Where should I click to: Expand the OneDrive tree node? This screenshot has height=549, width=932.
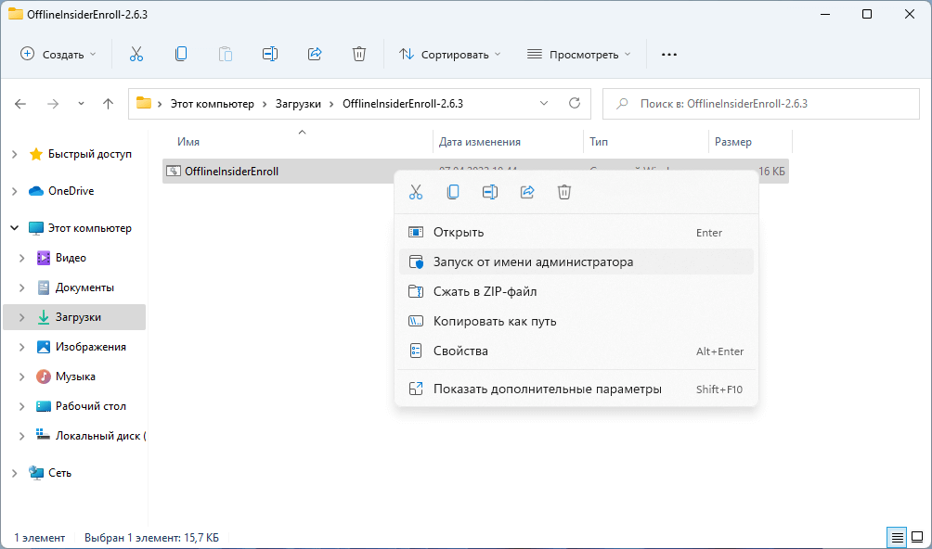point(14,191)
